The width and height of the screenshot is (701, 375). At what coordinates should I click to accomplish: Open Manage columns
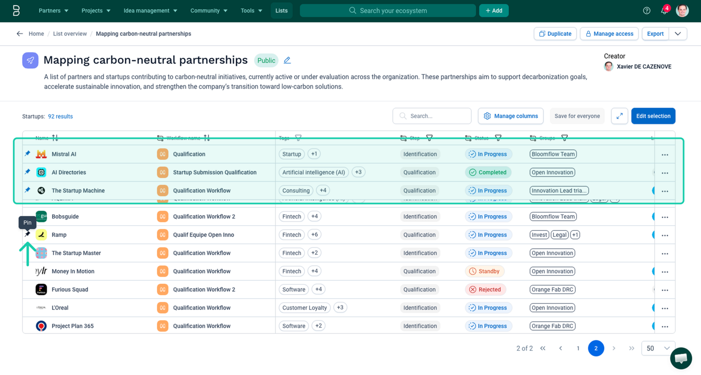[x=511, y=116]
